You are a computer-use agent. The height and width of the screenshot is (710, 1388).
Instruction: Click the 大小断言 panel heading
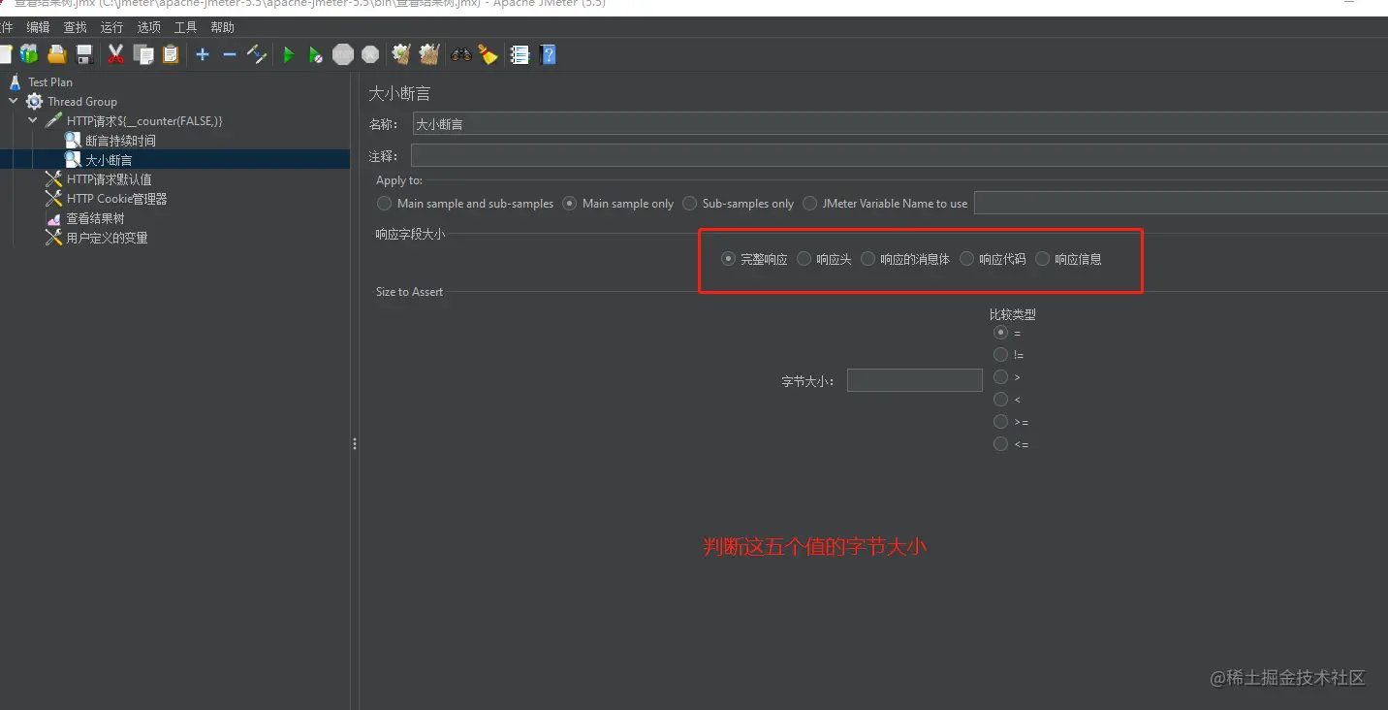(x=399, y=94)
